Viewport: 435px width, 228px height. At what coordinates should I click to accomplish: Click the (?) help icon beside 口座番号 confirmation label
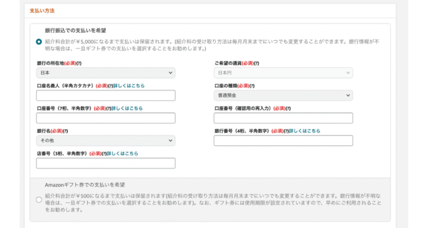point(288,108)
